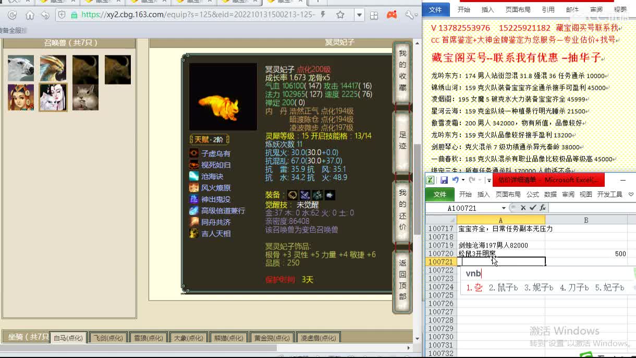The image size is (636, 358).
Task: Click the golden pet portrait image
Action: (x=223, y=97)
